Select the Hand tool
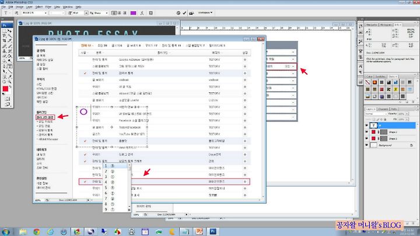420x236 pixels. [5, 82]
